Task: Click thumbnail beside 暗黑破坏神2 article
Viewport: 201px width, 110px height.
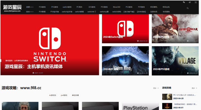Action: (x=167, y=106)
